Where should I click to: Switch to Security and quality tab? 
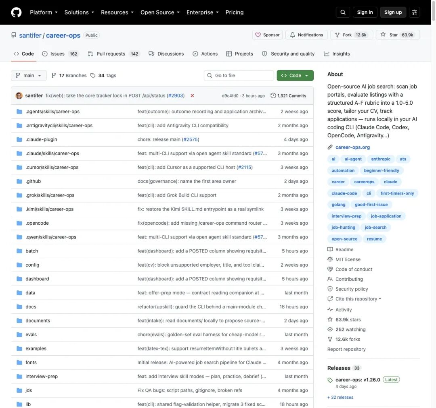pyautogui.click(x=288, y=54)
